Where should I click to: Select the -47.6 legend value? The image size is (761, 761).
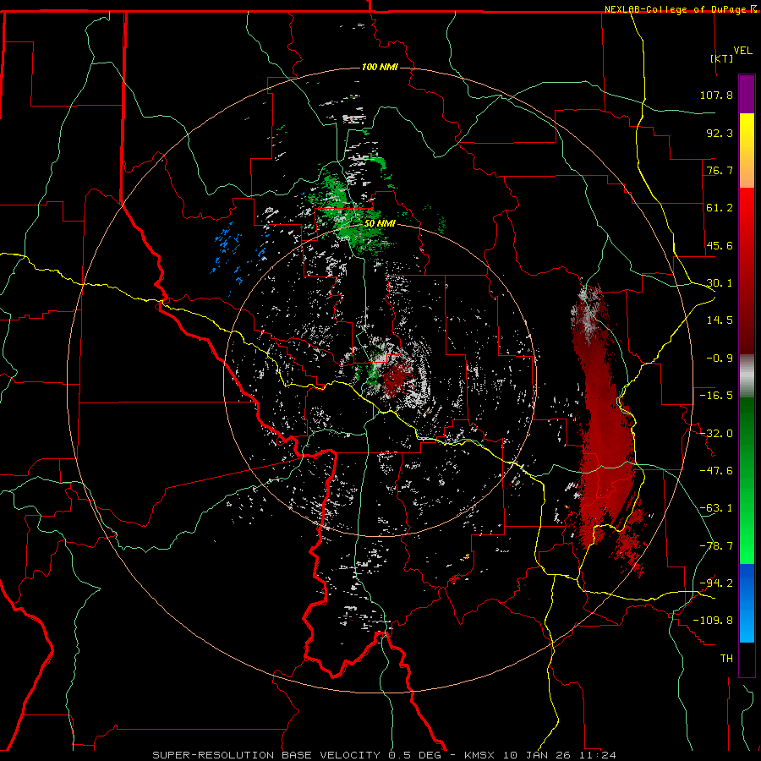[x=716, y=471]
